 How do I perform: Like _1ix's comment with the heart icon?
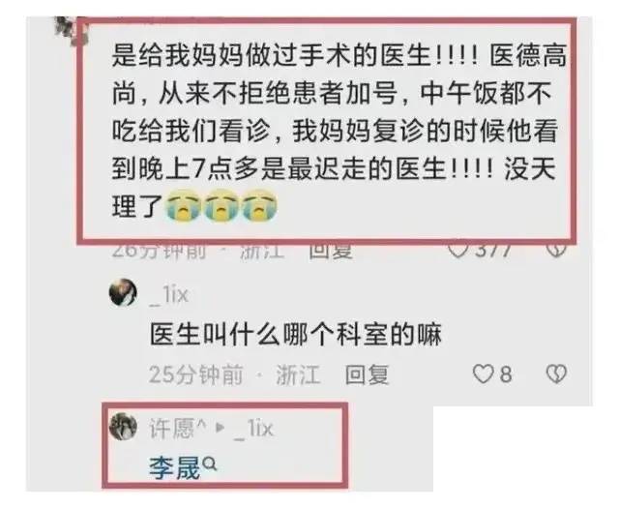(483, 374)
